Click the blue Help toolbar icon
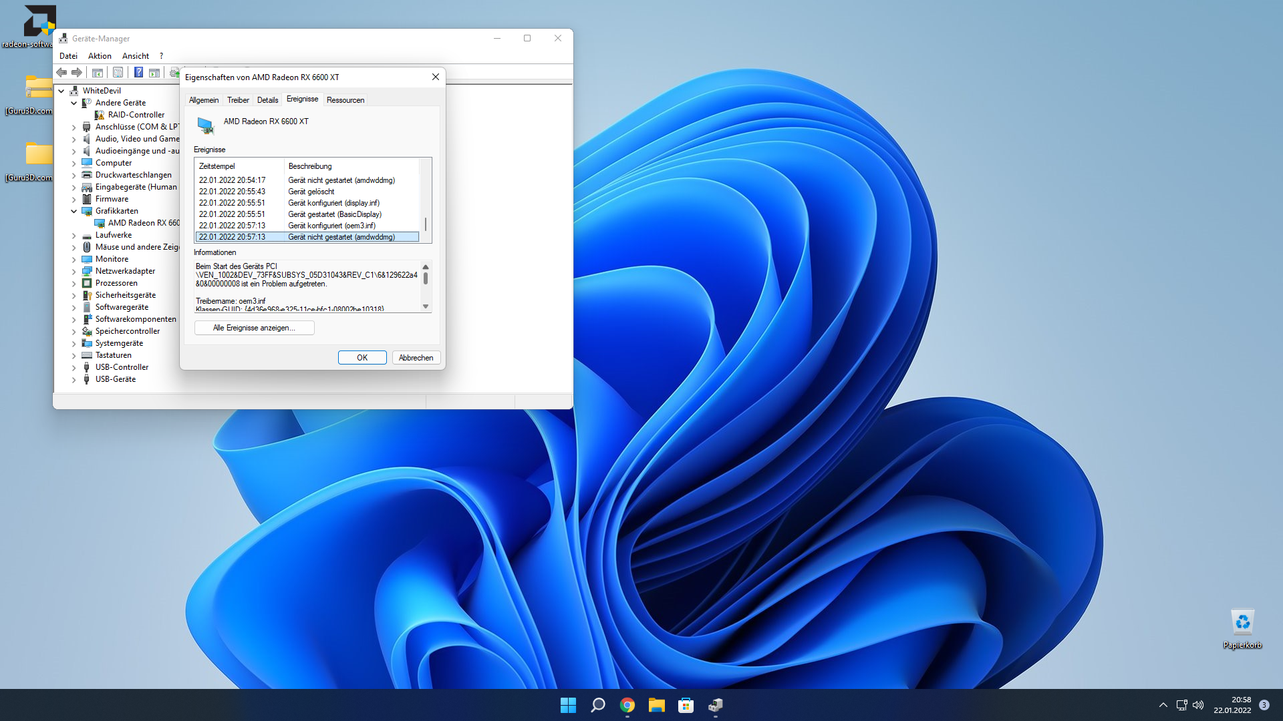 click(138, 72)
